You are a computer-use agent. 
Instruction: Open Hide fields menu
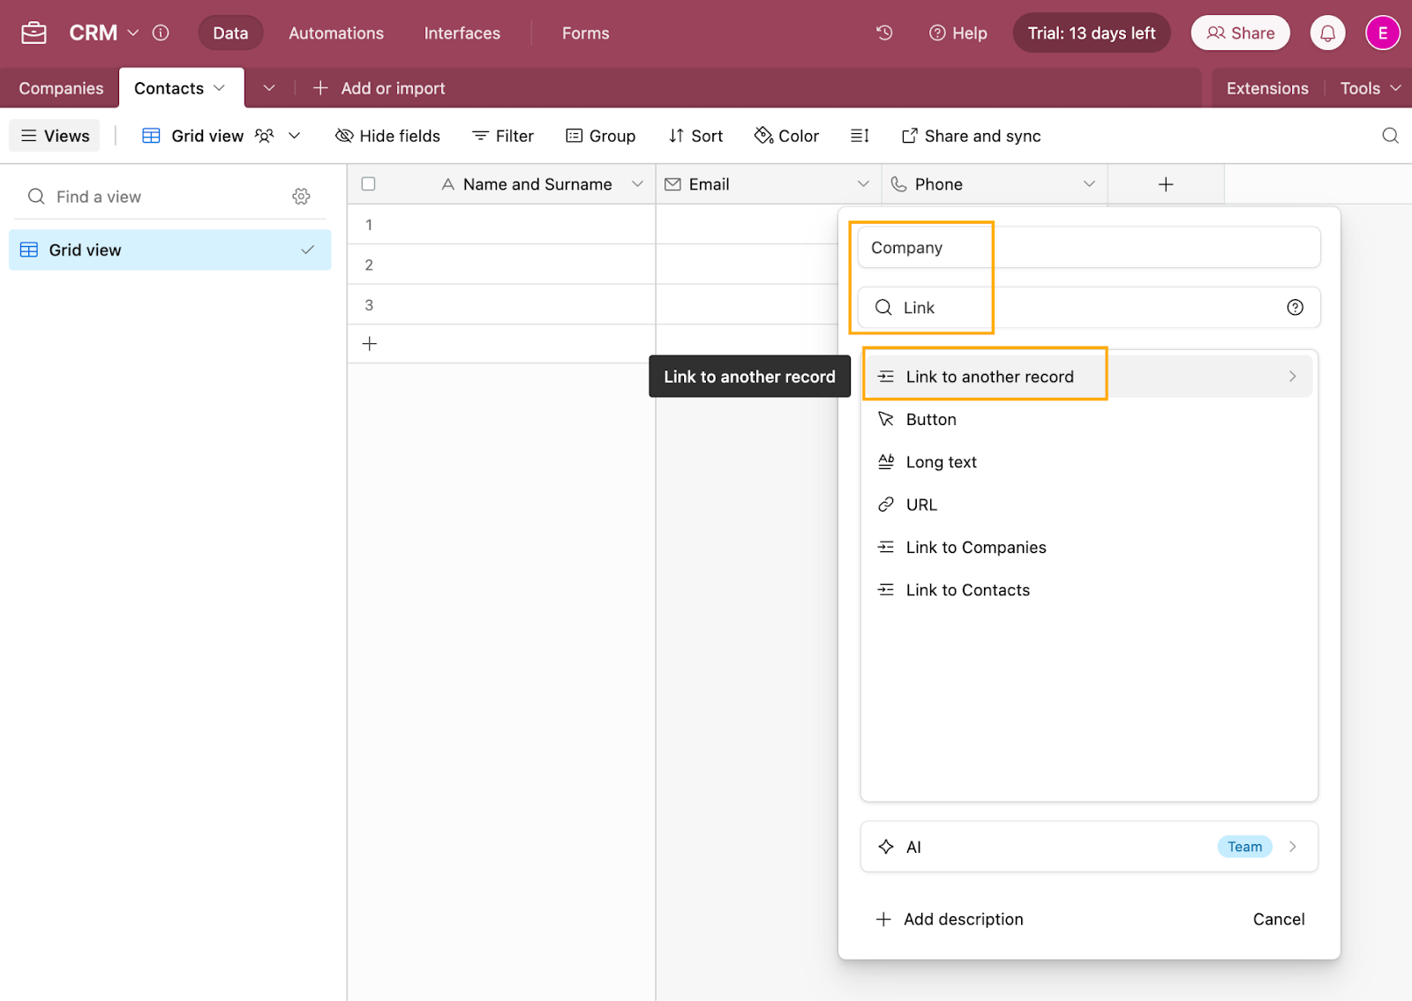pos(387,136)
